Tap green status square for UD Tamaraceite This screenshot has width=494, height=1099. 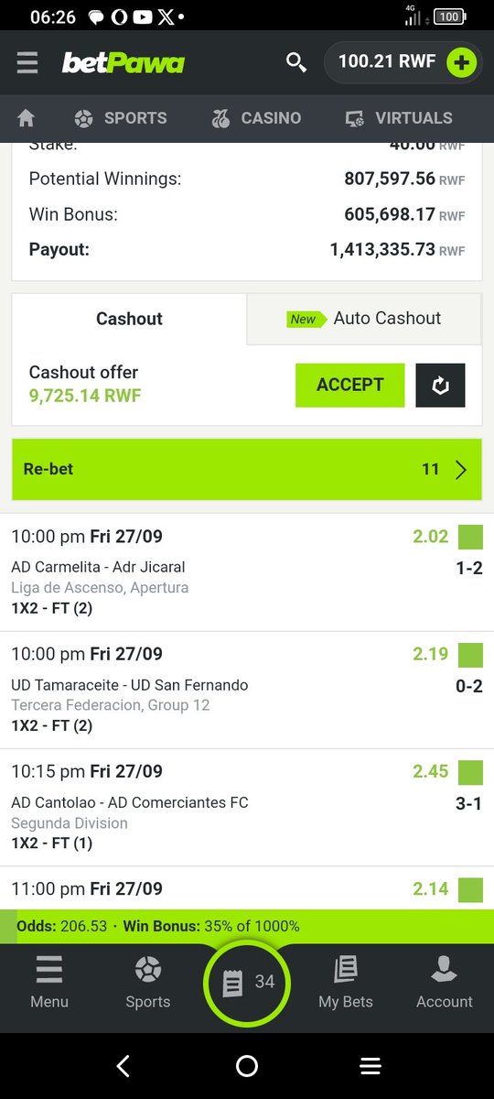[470, 655]
